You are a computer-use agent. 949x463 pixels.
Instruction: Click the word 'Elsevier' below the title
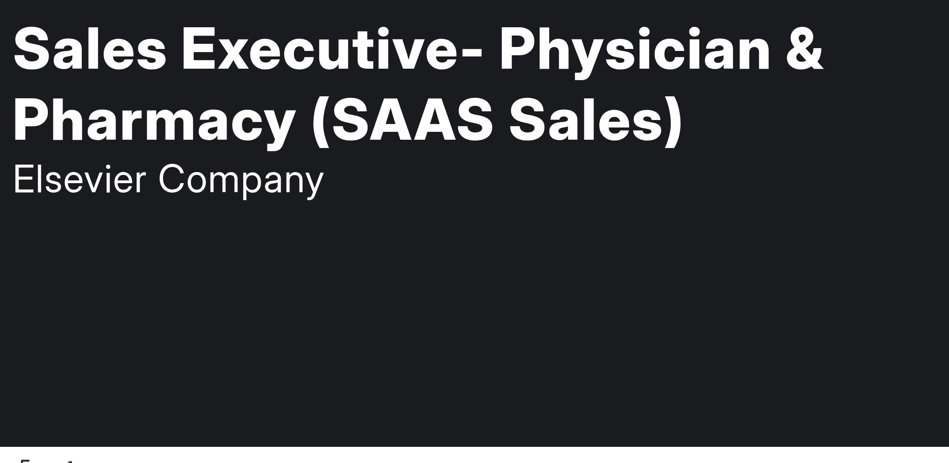79,179
